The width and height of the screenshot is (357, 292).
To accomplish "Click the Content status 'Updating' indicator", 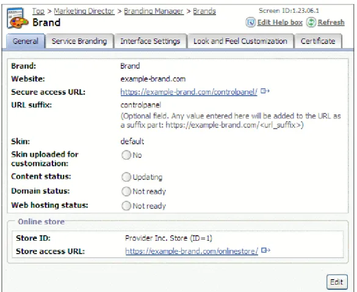I will point(126,177).
